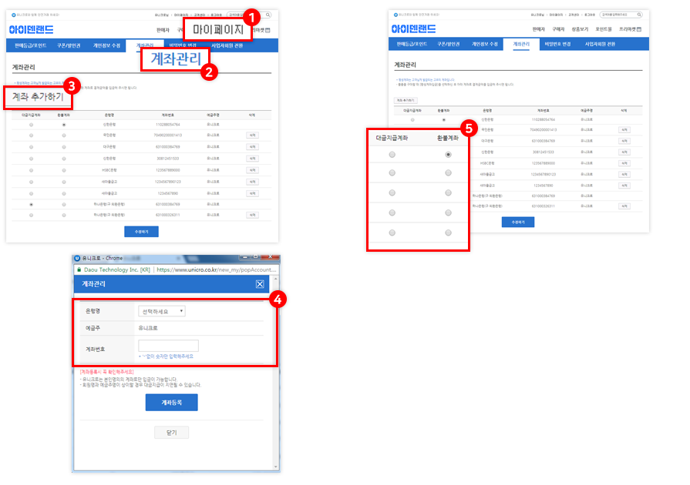Click account number 70490200001413 in left screenshot

pyautogui.click(x=168, y=135)
